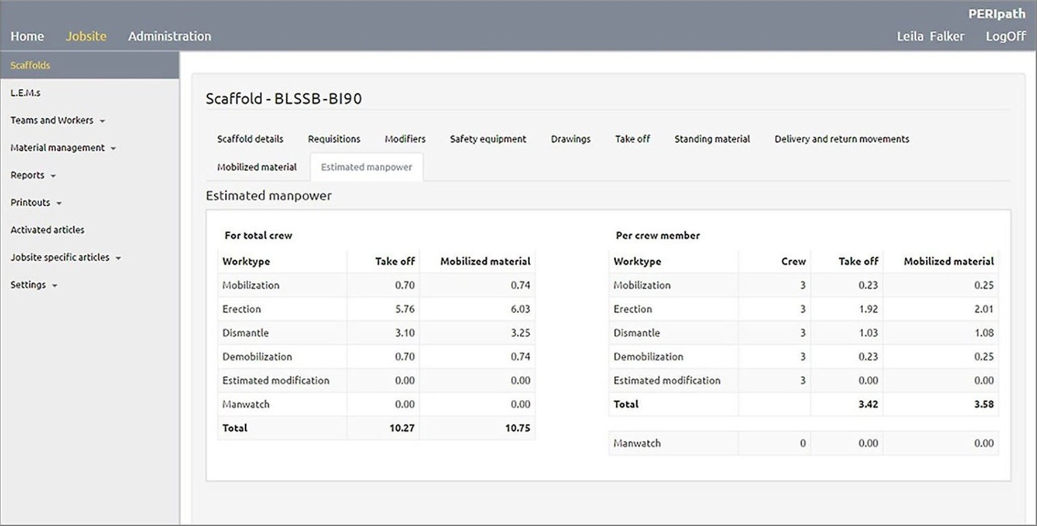
Task: Open Delivery and return movements tab
Action: click(841, 139)
